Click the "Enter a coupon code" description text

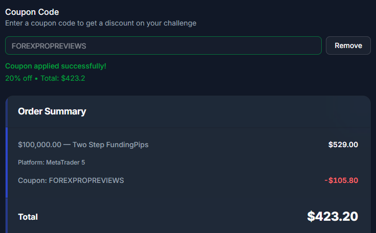pyautogui.click(x=100, y=23)
